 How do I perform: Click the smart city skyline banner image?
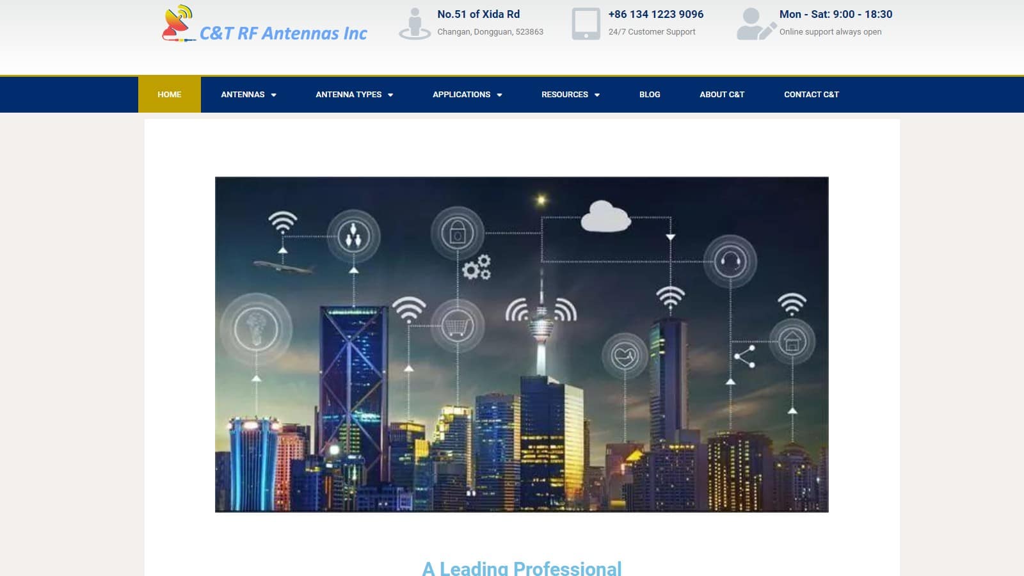(x=522, y=344)
